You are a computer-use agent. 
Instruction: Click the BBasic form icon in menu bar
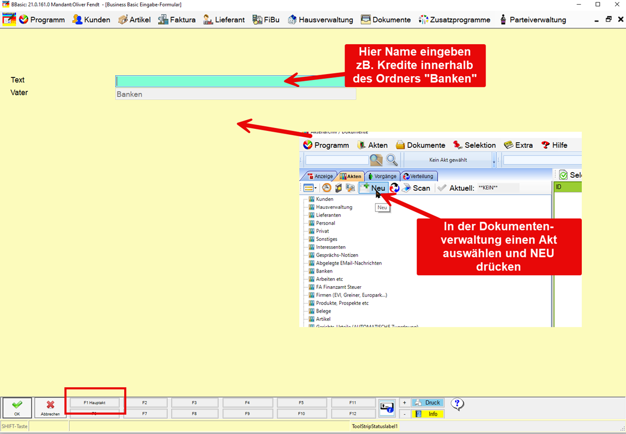9,19
